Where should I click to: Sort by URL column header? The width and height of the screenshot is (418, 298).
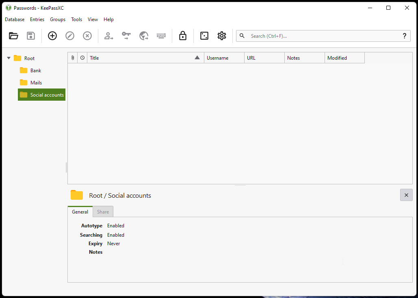(x=264, y=58)
